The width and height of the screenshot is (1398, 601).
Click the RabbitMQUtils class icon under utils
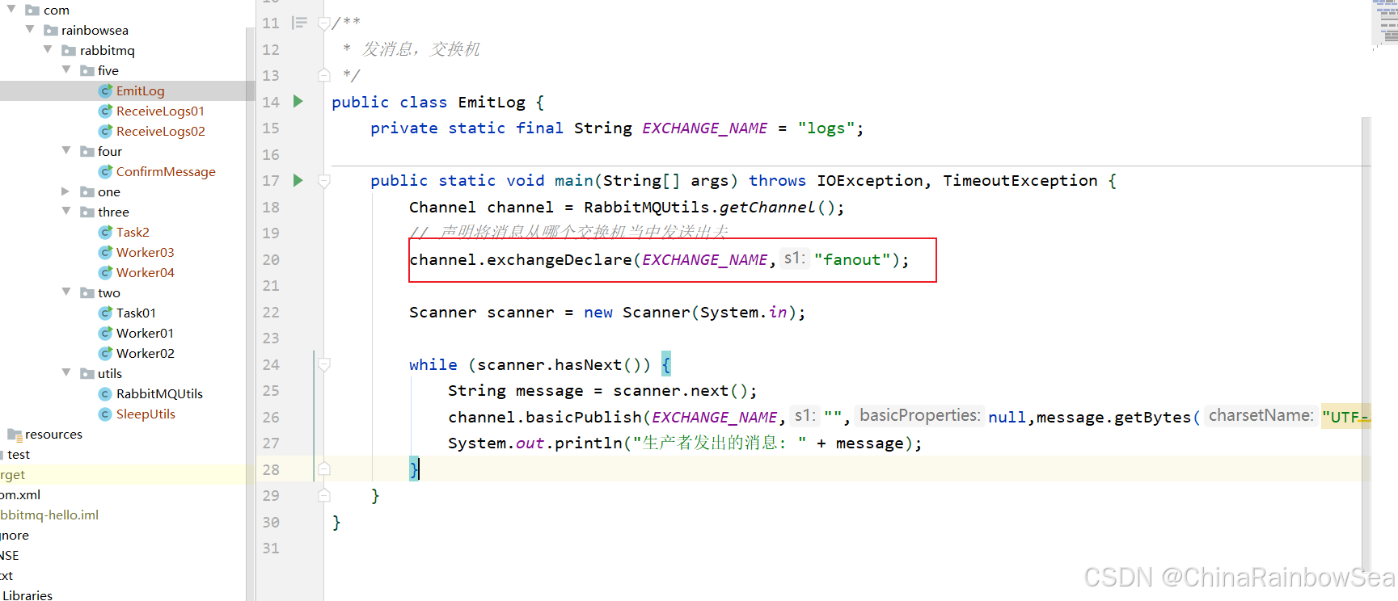coord(105,393)
